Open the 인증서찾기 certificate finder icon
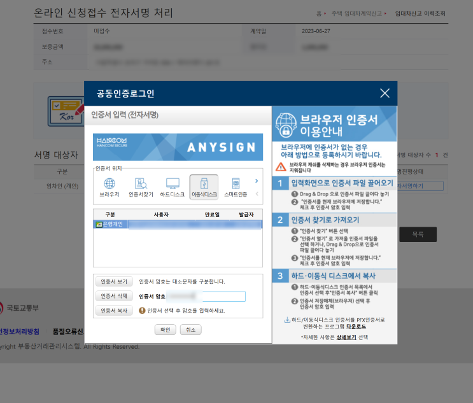 (x=141, y=187)
